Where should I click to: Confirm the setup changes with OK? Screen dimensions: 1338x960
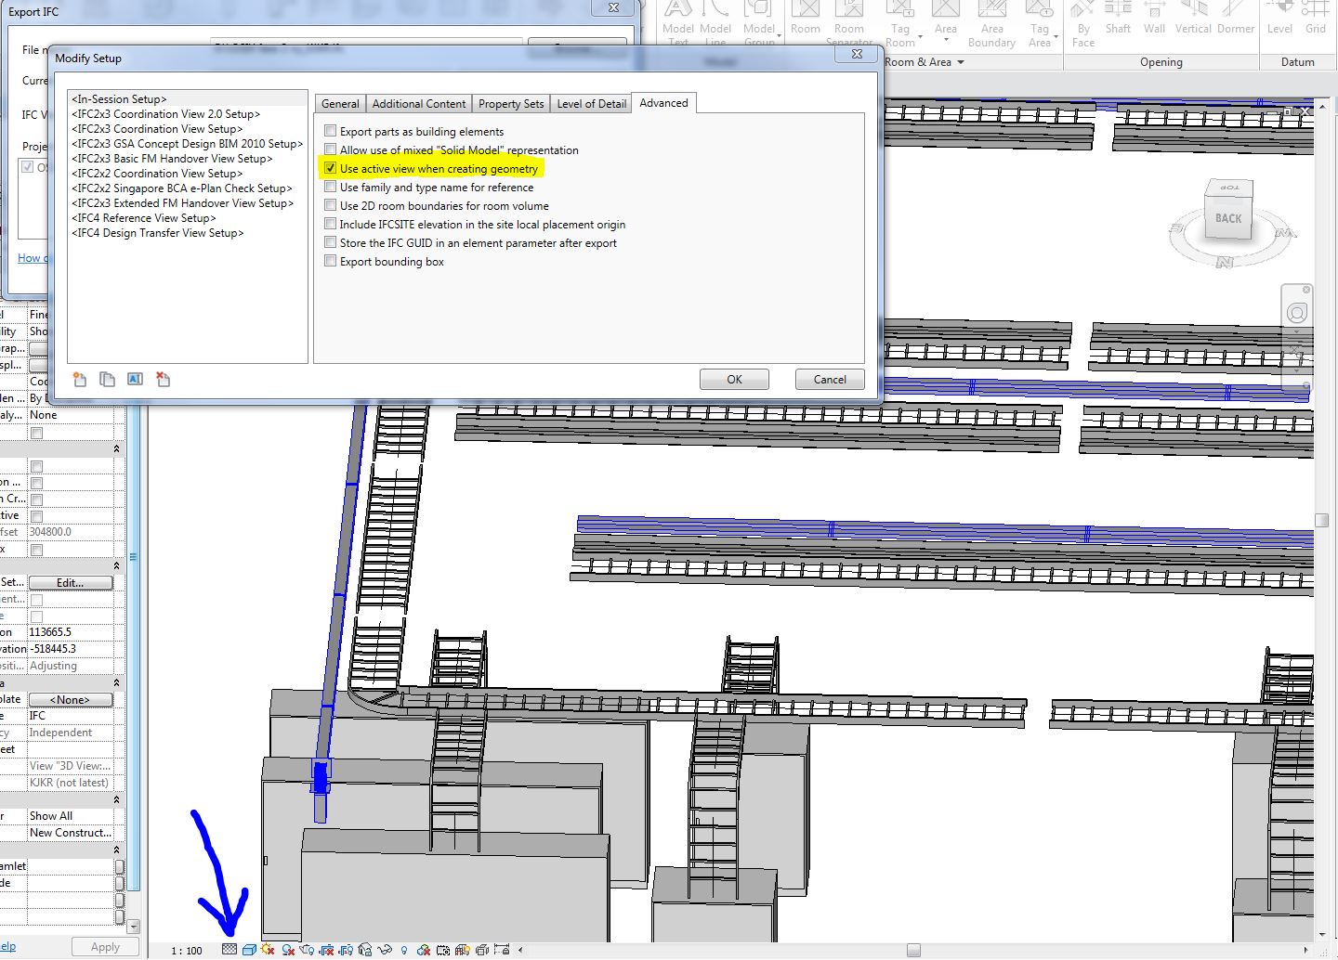pyautogui.click(x=734, y=379)
